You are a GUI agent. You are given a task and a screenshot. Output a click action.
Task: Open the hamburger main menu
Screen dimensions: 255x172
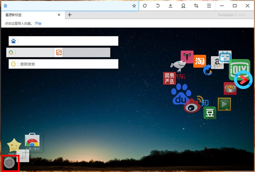pos(209,6)
